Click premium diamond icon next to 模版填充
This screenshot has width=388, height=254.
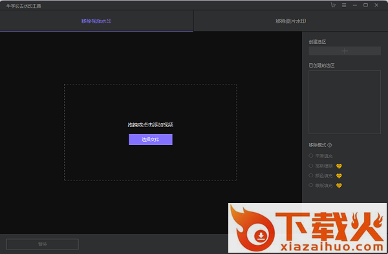339,186
